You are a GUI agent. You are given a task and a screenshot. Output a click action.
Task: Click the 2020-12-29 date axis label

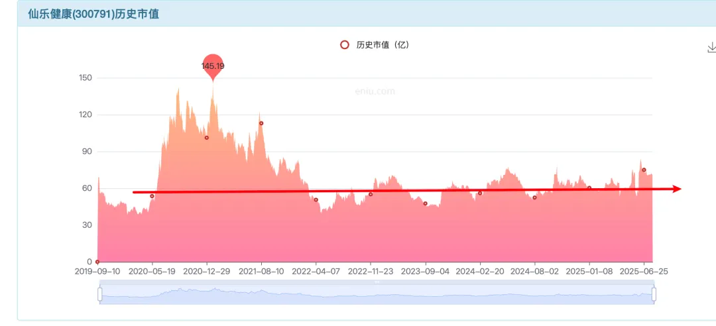[207, 271]
